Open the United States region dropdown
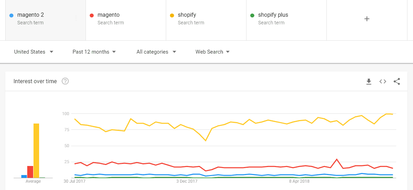The height and width of the screenshot is (190, 413). [34, 52]
